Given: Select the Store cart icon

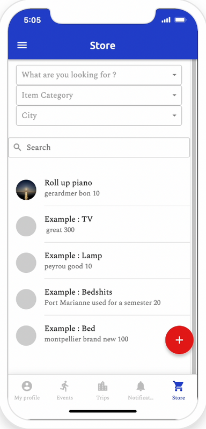Looking at the screenshot, I should [179, 387].
